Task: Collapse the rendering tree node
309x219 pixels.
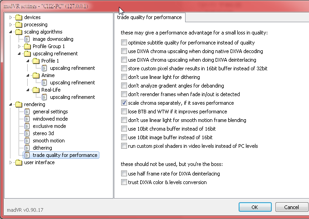Action: pyautogui.click(x=11, y=104)
